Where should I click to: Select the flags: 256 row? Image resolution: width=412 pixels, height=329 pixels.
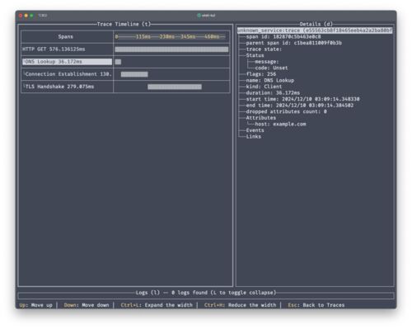point(261,74)
